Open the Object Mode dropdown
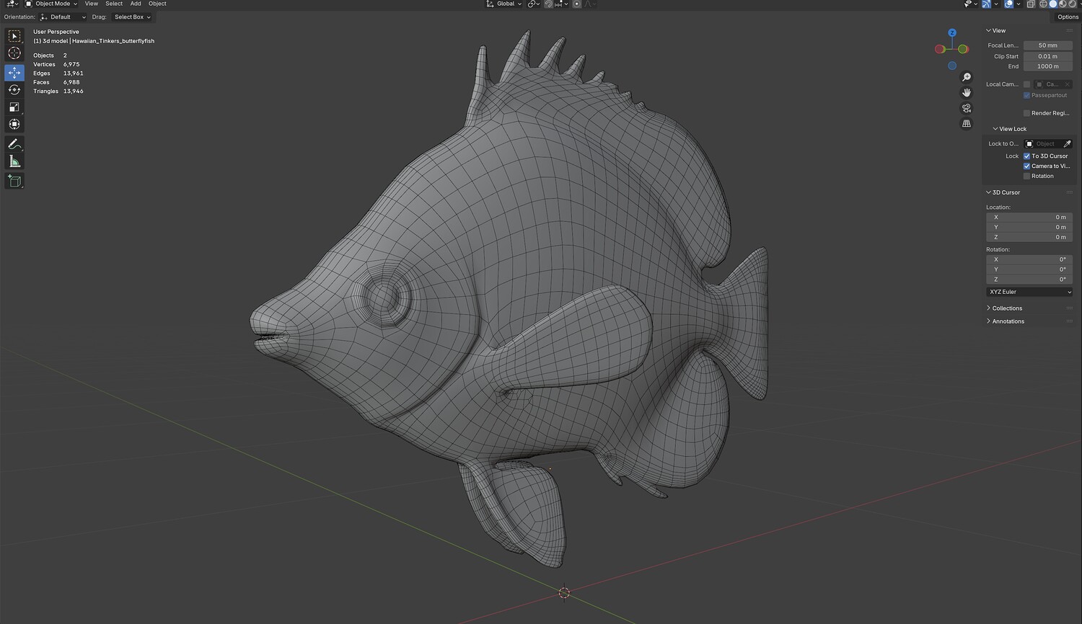 click(x=51, y=4)
